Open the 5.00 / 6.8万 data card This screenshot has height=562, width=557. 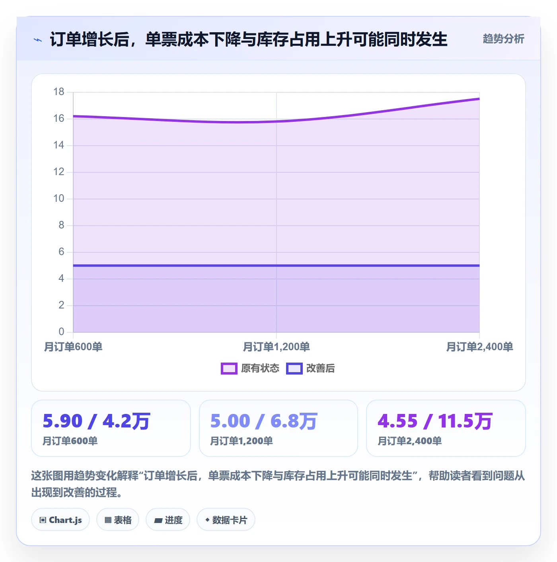278,428
